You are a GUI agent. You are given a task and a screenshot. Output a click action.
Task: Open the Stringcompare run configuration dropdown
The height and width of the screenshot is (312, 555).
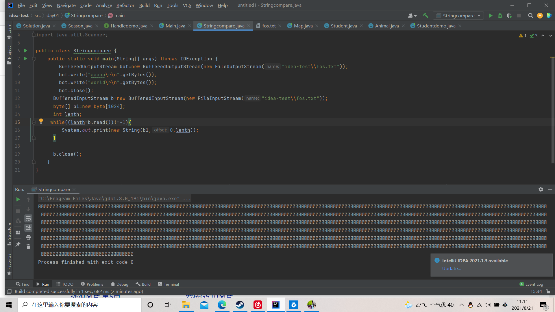click(x=458, y=16)
